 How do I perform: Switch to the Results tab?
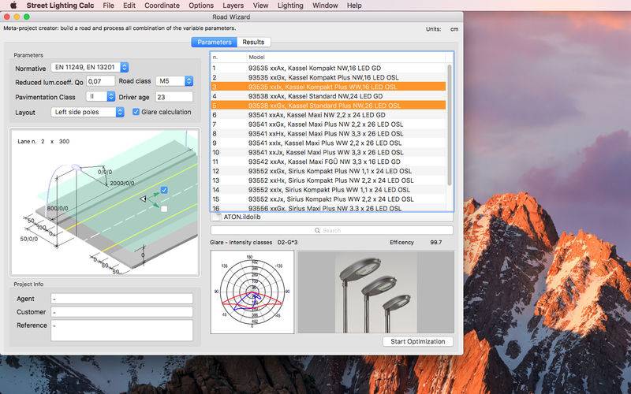253,42
